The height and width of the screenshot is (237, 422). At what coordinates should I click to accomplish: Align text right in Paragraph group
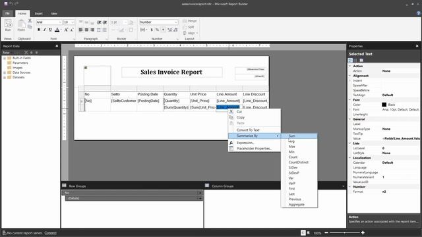pos(92,30)
